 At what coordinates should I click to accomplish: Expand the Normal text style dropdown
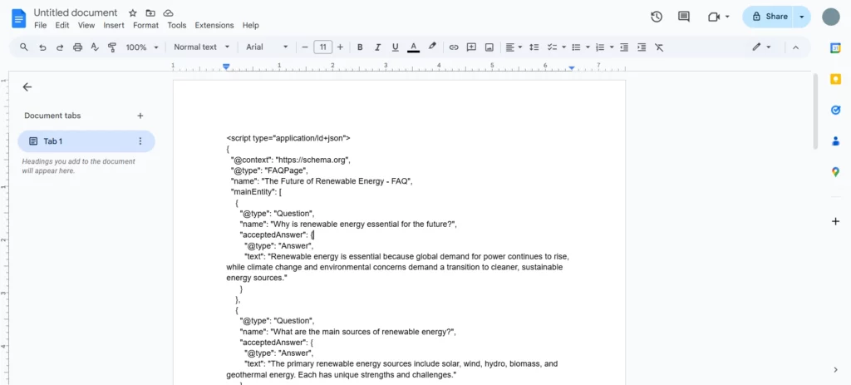point(201,47)
